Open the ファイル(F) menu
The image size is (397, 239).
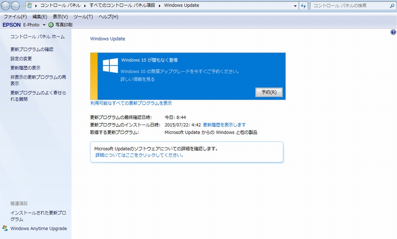point(15,16)
